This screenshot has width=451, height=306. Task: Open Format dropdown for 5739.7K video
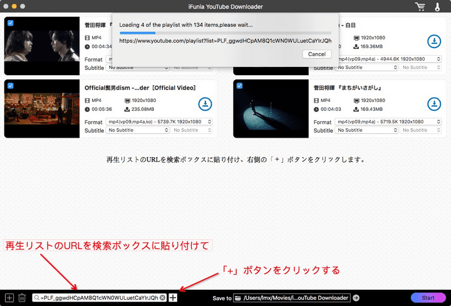click(159, 121)
